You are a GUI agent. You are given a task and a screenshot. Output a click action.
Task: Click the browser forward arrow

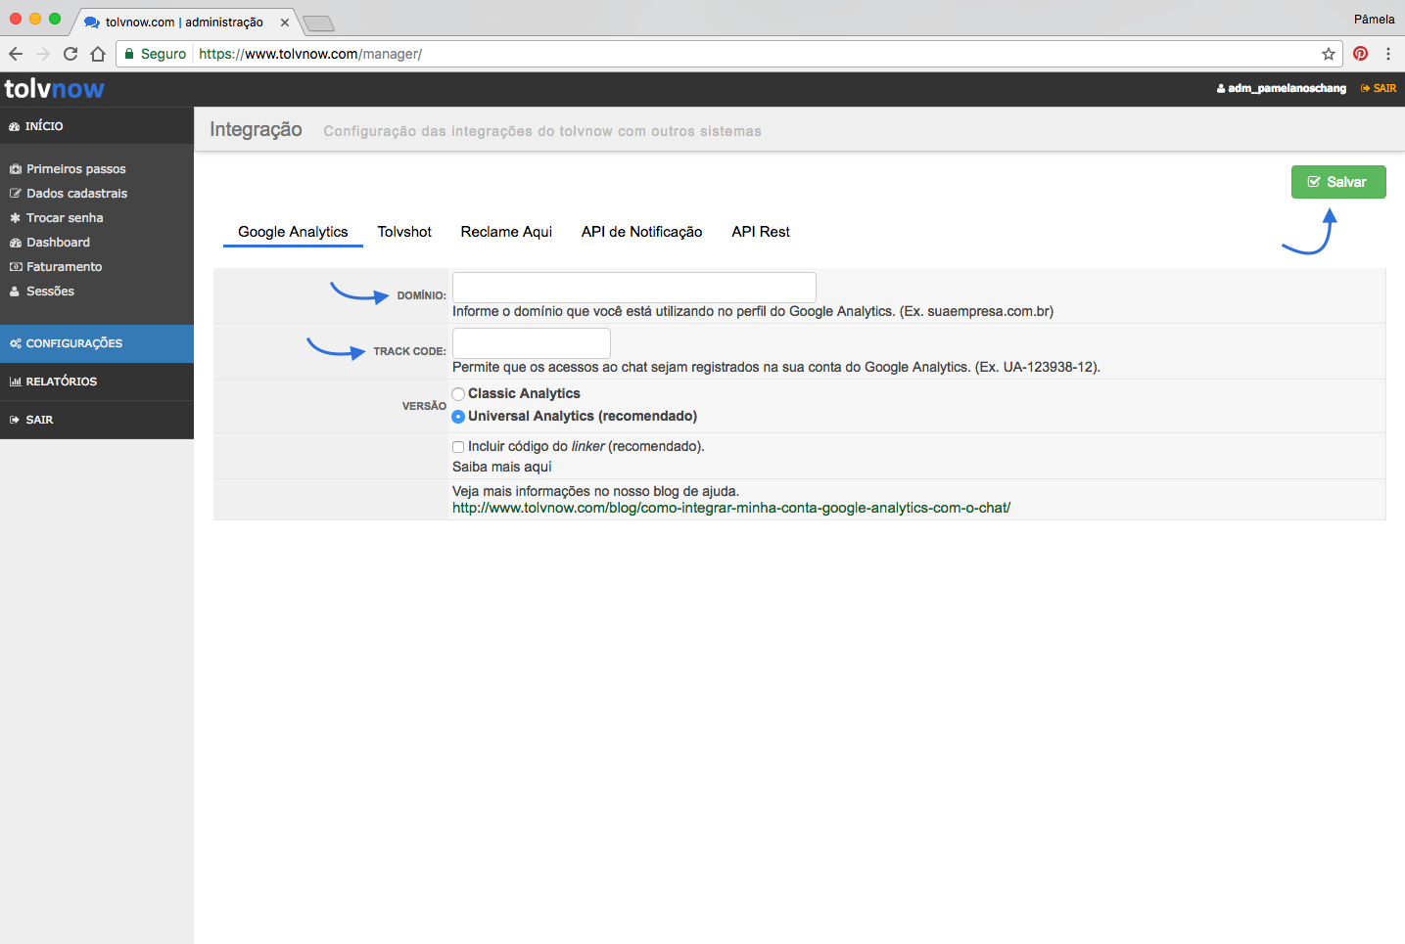[x=43, y=54]
